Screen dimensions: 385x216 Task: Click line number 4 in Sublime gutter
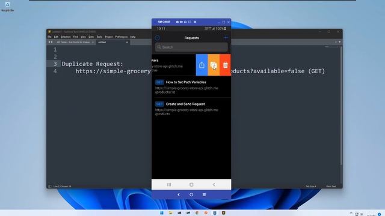click(55, 71)
